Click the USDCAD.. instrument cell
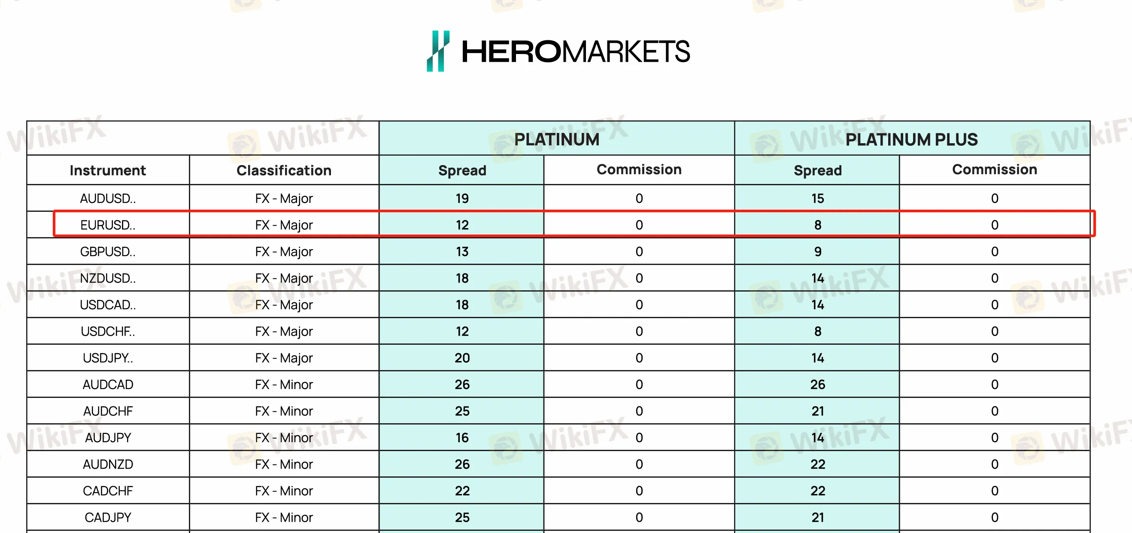1132x533 pixels. 108,304
